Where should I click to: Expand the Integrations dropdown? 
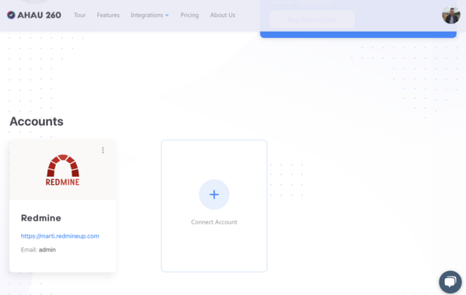point(150,15)
